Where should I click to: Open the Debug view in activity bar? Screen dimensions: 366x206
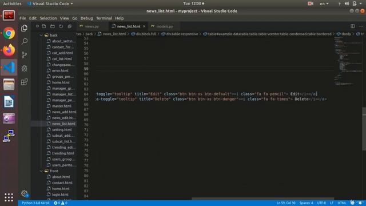[24, 69]
